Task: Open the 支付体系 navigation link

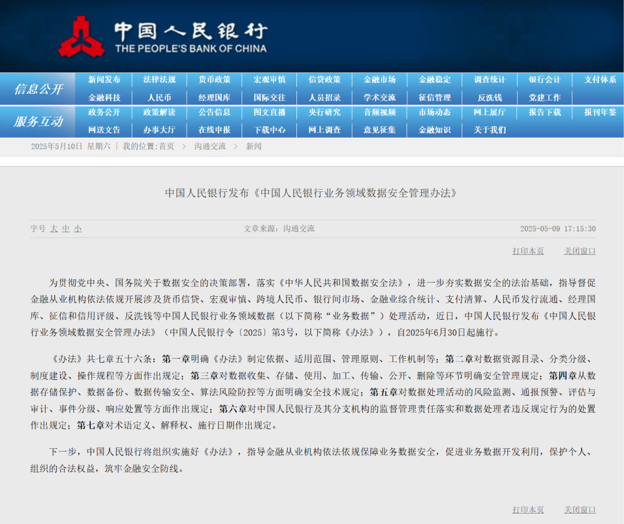Action: click(600, 80)
